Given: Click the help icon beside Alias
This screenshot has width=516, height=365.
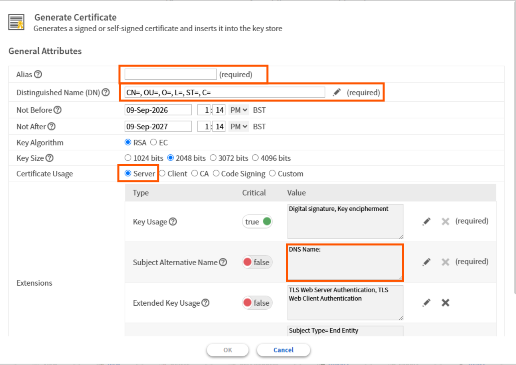Looking at the screenshot, I should click(38, 75).
